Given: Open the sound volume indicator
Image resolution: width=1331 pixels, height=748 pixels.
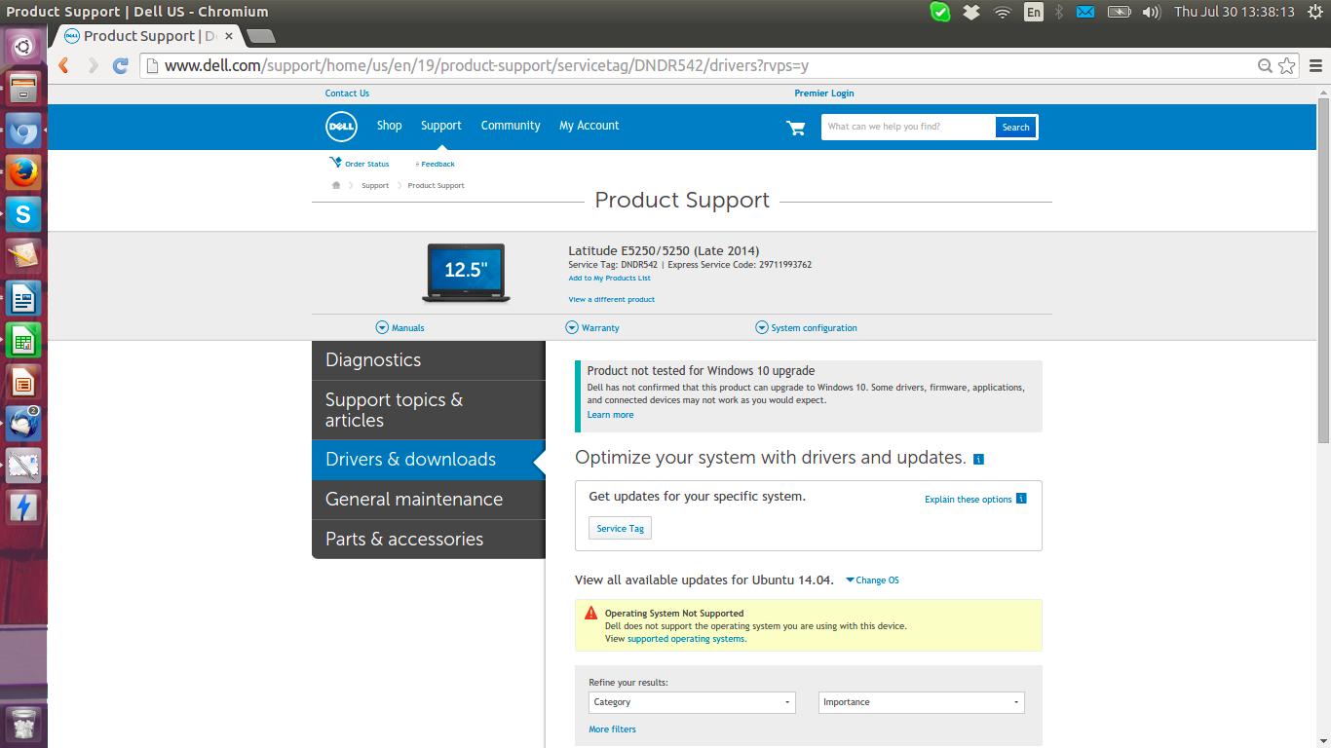Looking at the screenshot, I should (x=1151, y=12).
